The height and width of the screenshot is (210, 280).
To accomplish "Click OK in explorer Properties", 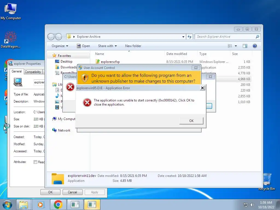I will tap(50, 192).
